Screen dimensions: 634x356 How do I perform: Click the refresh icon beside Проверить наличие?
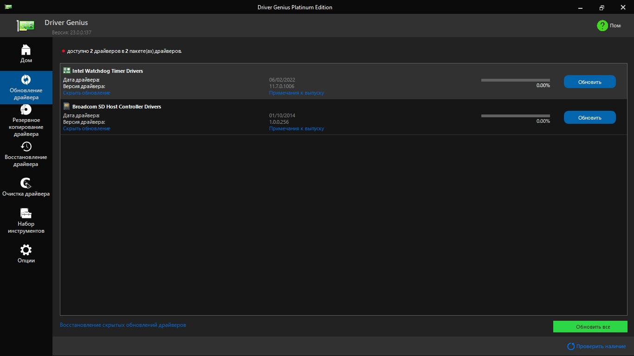pyautogui.click(x=571, y=346)
